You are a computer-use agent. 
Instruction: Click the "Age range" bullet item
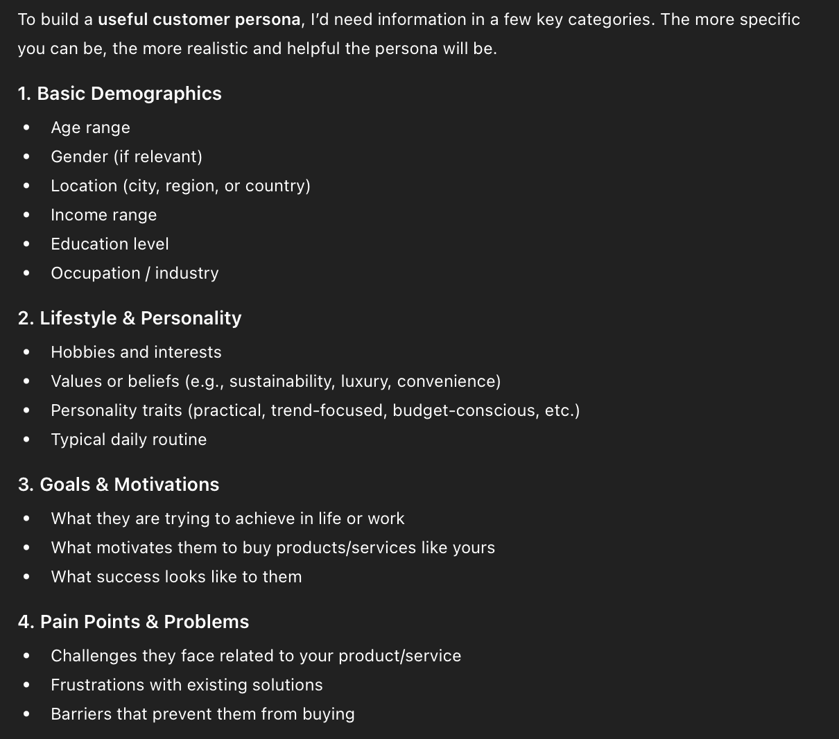pos(90,128)
